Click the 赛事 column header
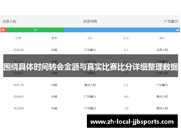The width and height of the screenshot is (181, 131). (x=54, y=38)
